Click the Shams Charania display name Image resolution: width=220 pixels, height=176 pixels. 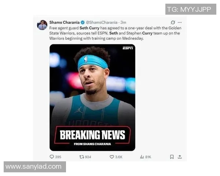tap(65, 22)
